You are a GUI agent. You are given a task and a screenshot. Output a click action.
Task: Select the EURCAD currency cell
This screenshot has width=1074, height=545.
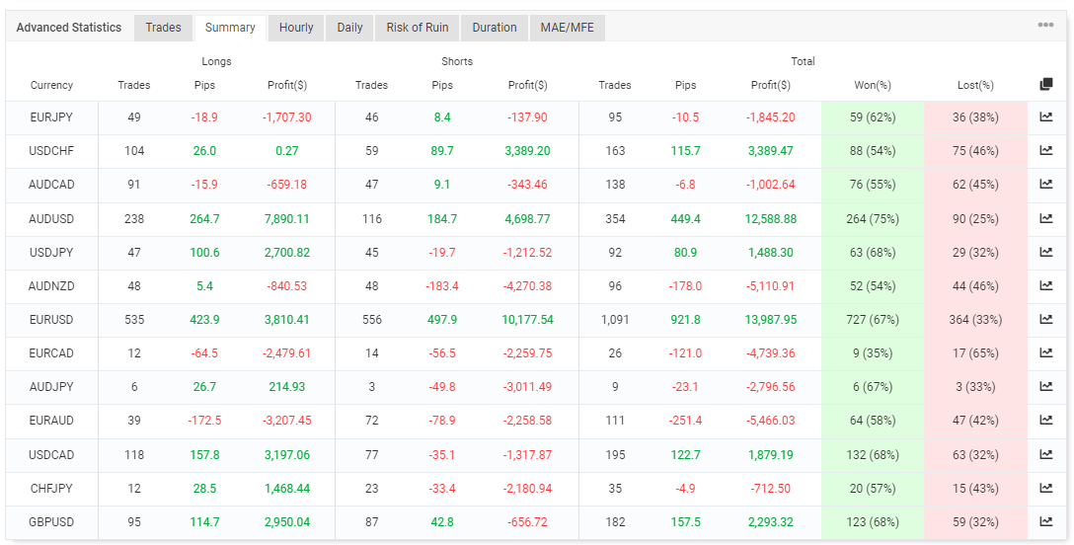(51, 353)
